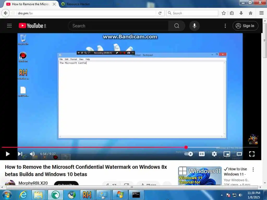Open the bookmarks list icon

[x=232, y=13]
